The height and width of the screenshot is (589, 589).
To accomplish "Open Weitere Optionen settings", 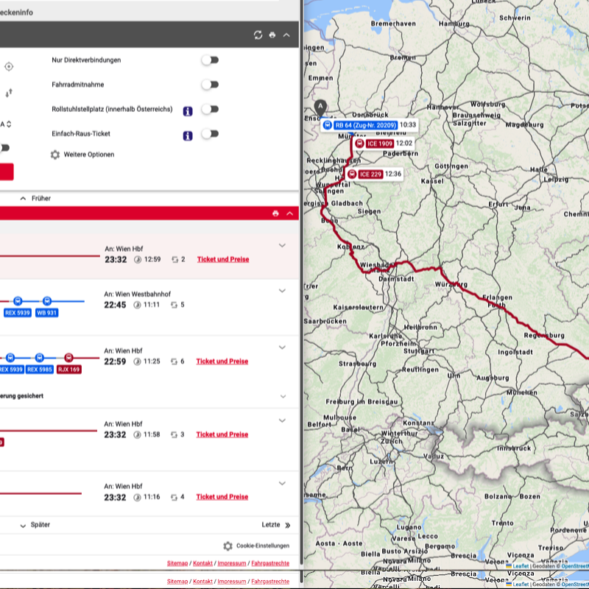I will click(82, 155).
